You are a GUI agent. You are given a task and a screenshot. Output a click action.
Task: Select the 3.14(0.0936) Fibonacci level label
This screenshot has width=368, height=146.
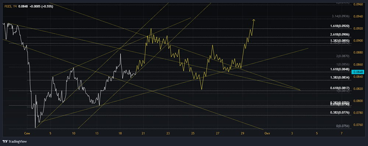pyautogui.click(x=341, y=16)
